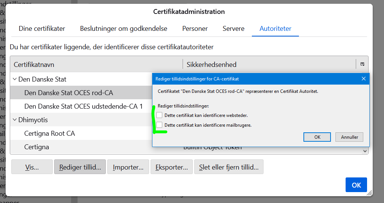Click the Annuller button
This screenshot has width=384, height=203.
coord(349,137)
